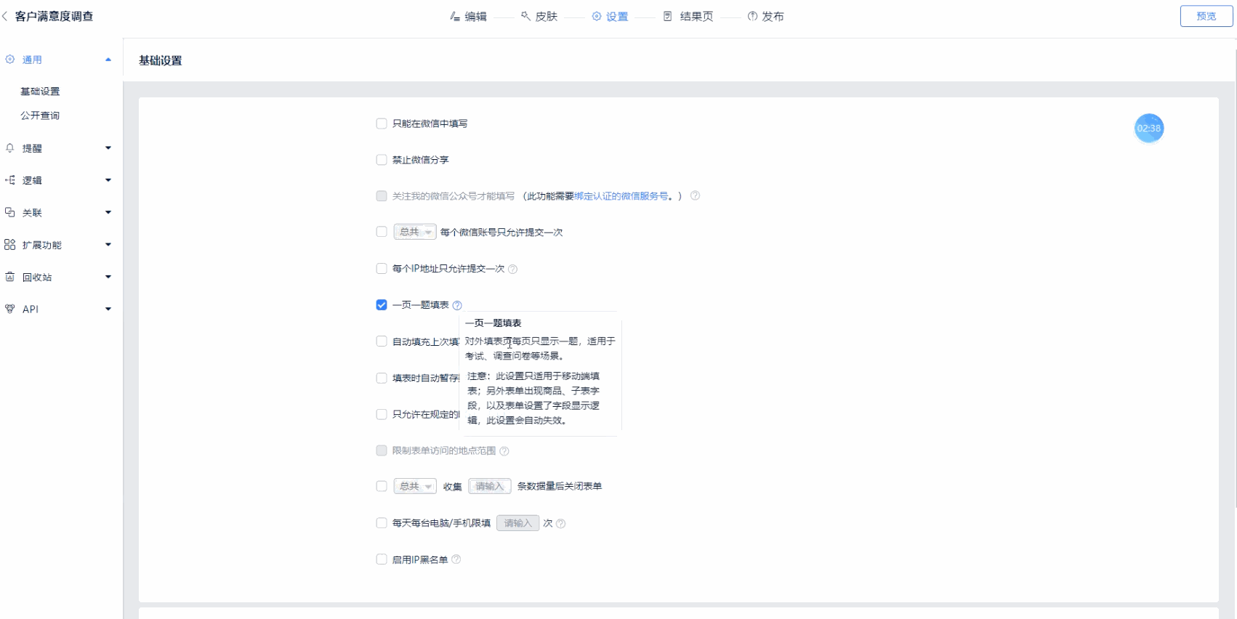This screenshot has height=619, width=1237.
Task: Click help icon after 每天每台电脑/手机限填 次
Action: 560,523
